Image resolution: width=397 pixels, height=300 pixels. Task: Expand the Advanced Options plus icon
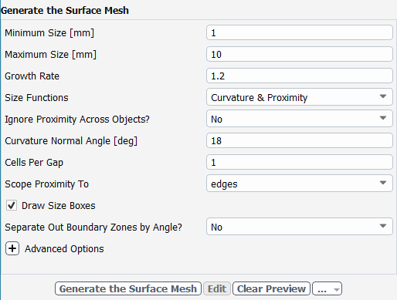[12, 248]
